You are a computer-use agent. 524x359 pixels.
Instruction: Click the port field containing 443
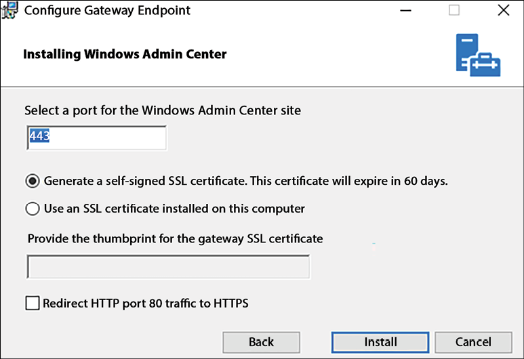click(96, 138)
